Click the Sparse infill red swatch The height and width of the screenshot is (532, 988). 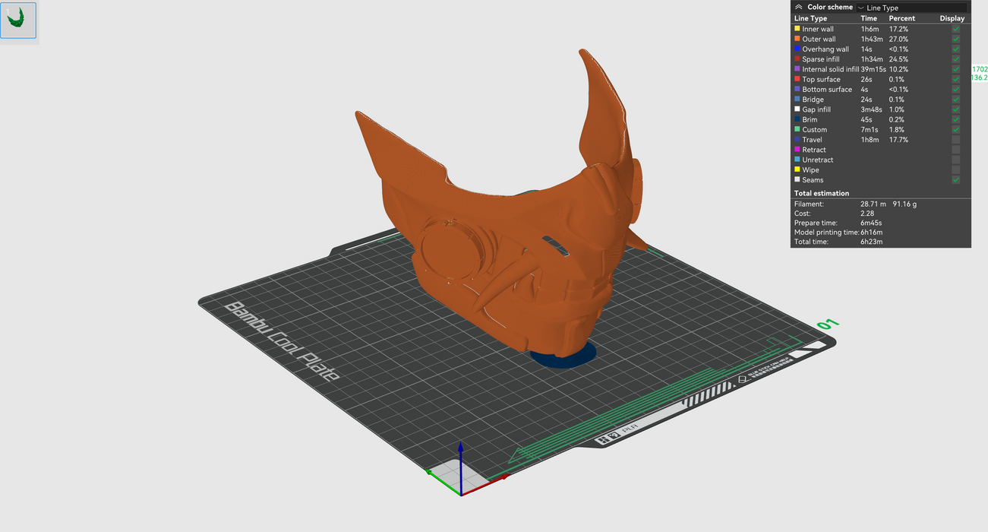click(797, 59)
